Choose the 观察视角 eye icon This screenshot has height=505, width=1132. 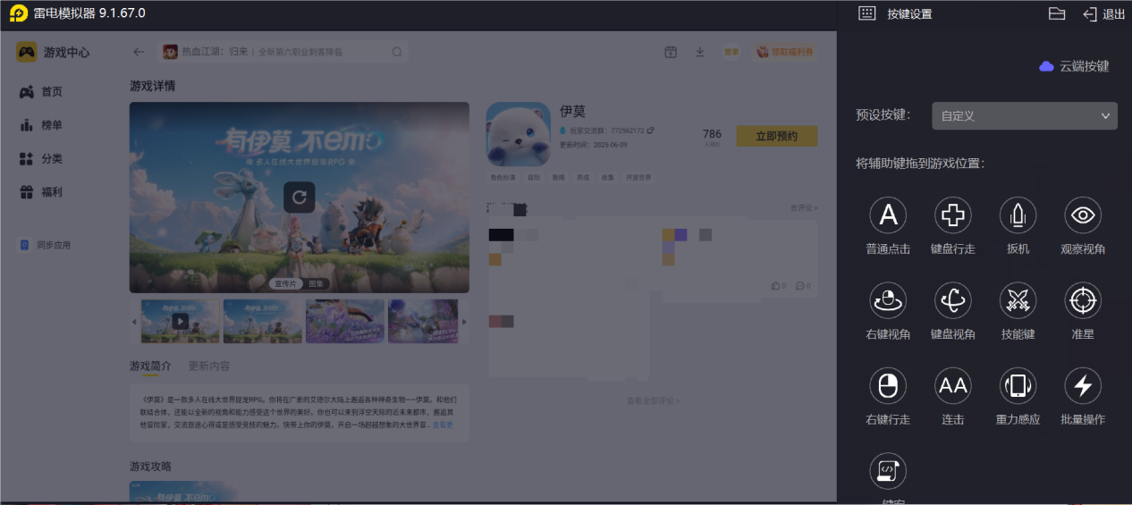pos(1083,215)
